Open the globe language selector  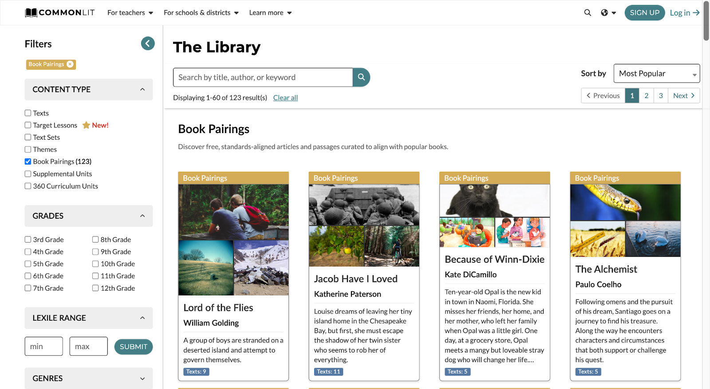point(608,12)
